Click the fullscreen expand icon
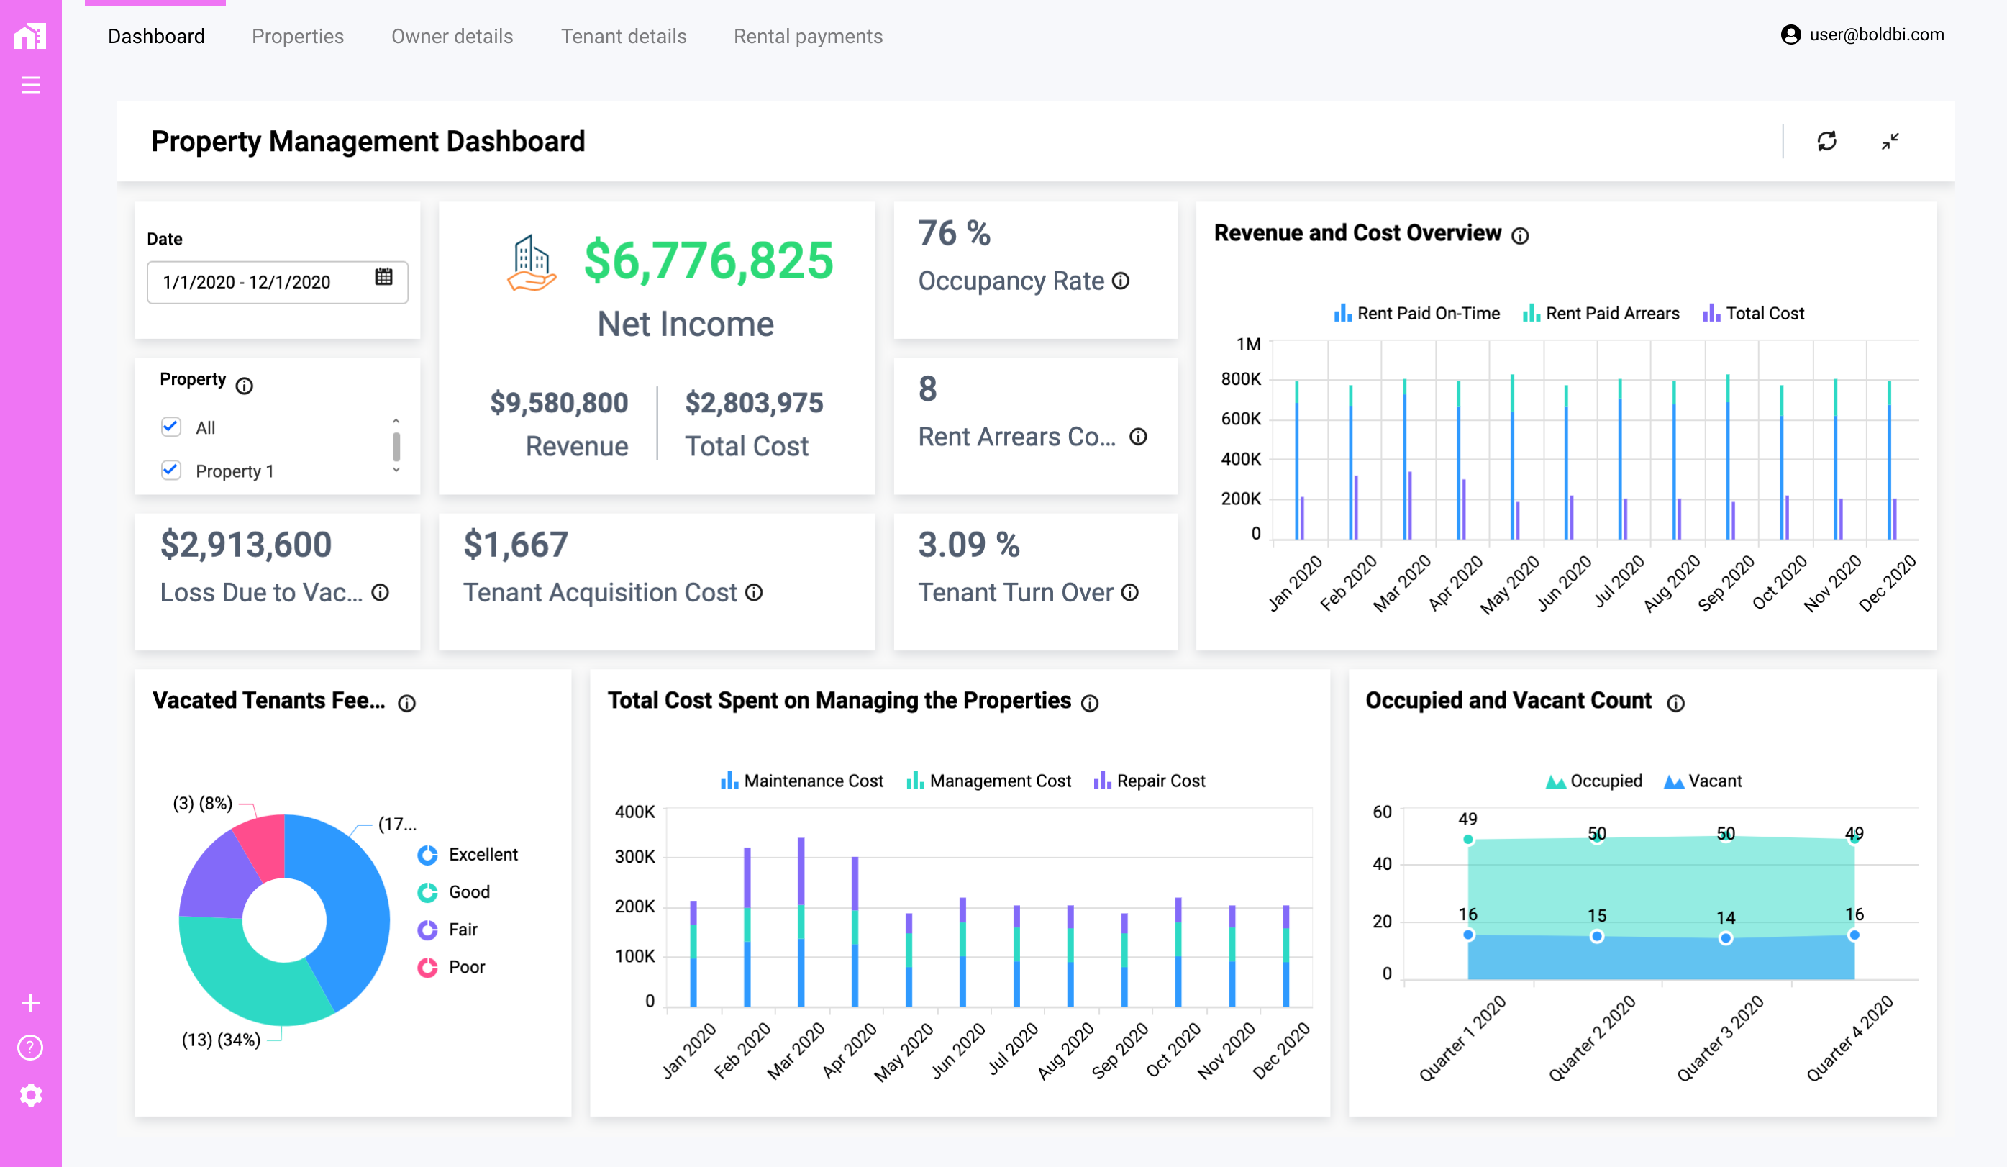The height and width of the screenshot is (1167, 2007). (x=1890, y=139)
